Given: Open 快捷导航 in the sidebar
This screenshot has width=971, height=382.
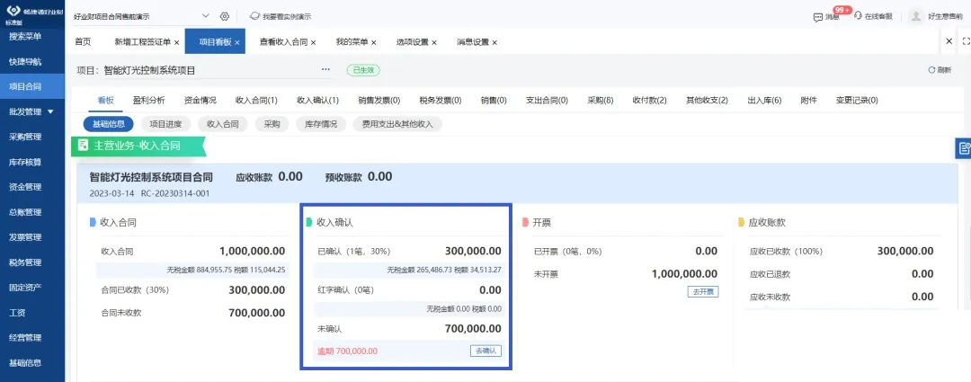Looking at the screenshot, I should (x=32, y=62).
